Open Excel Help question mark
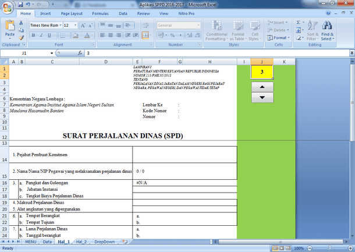Image resolution: width=355 pixels, height=252 pixels. 328,13
